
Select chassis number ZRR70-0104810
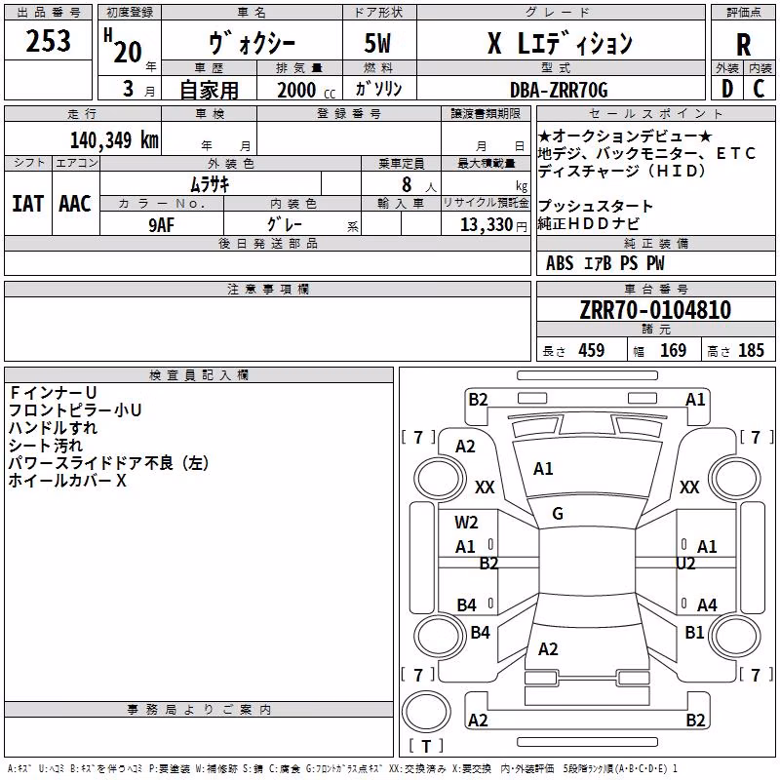point(655,310)
